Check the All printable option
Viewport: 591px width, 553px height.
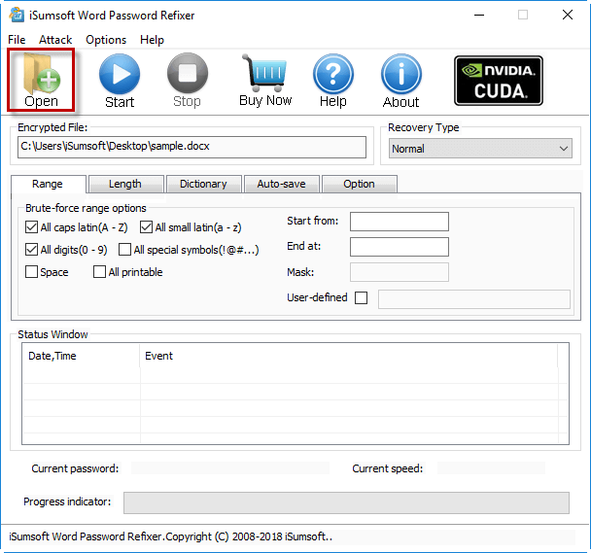99,272
